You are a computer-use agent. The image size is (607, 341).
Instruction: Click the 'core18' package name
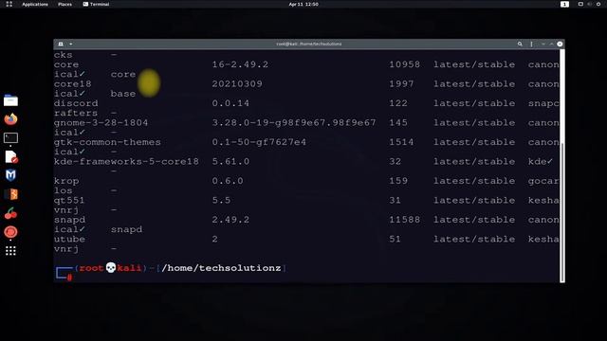point(73,84)
